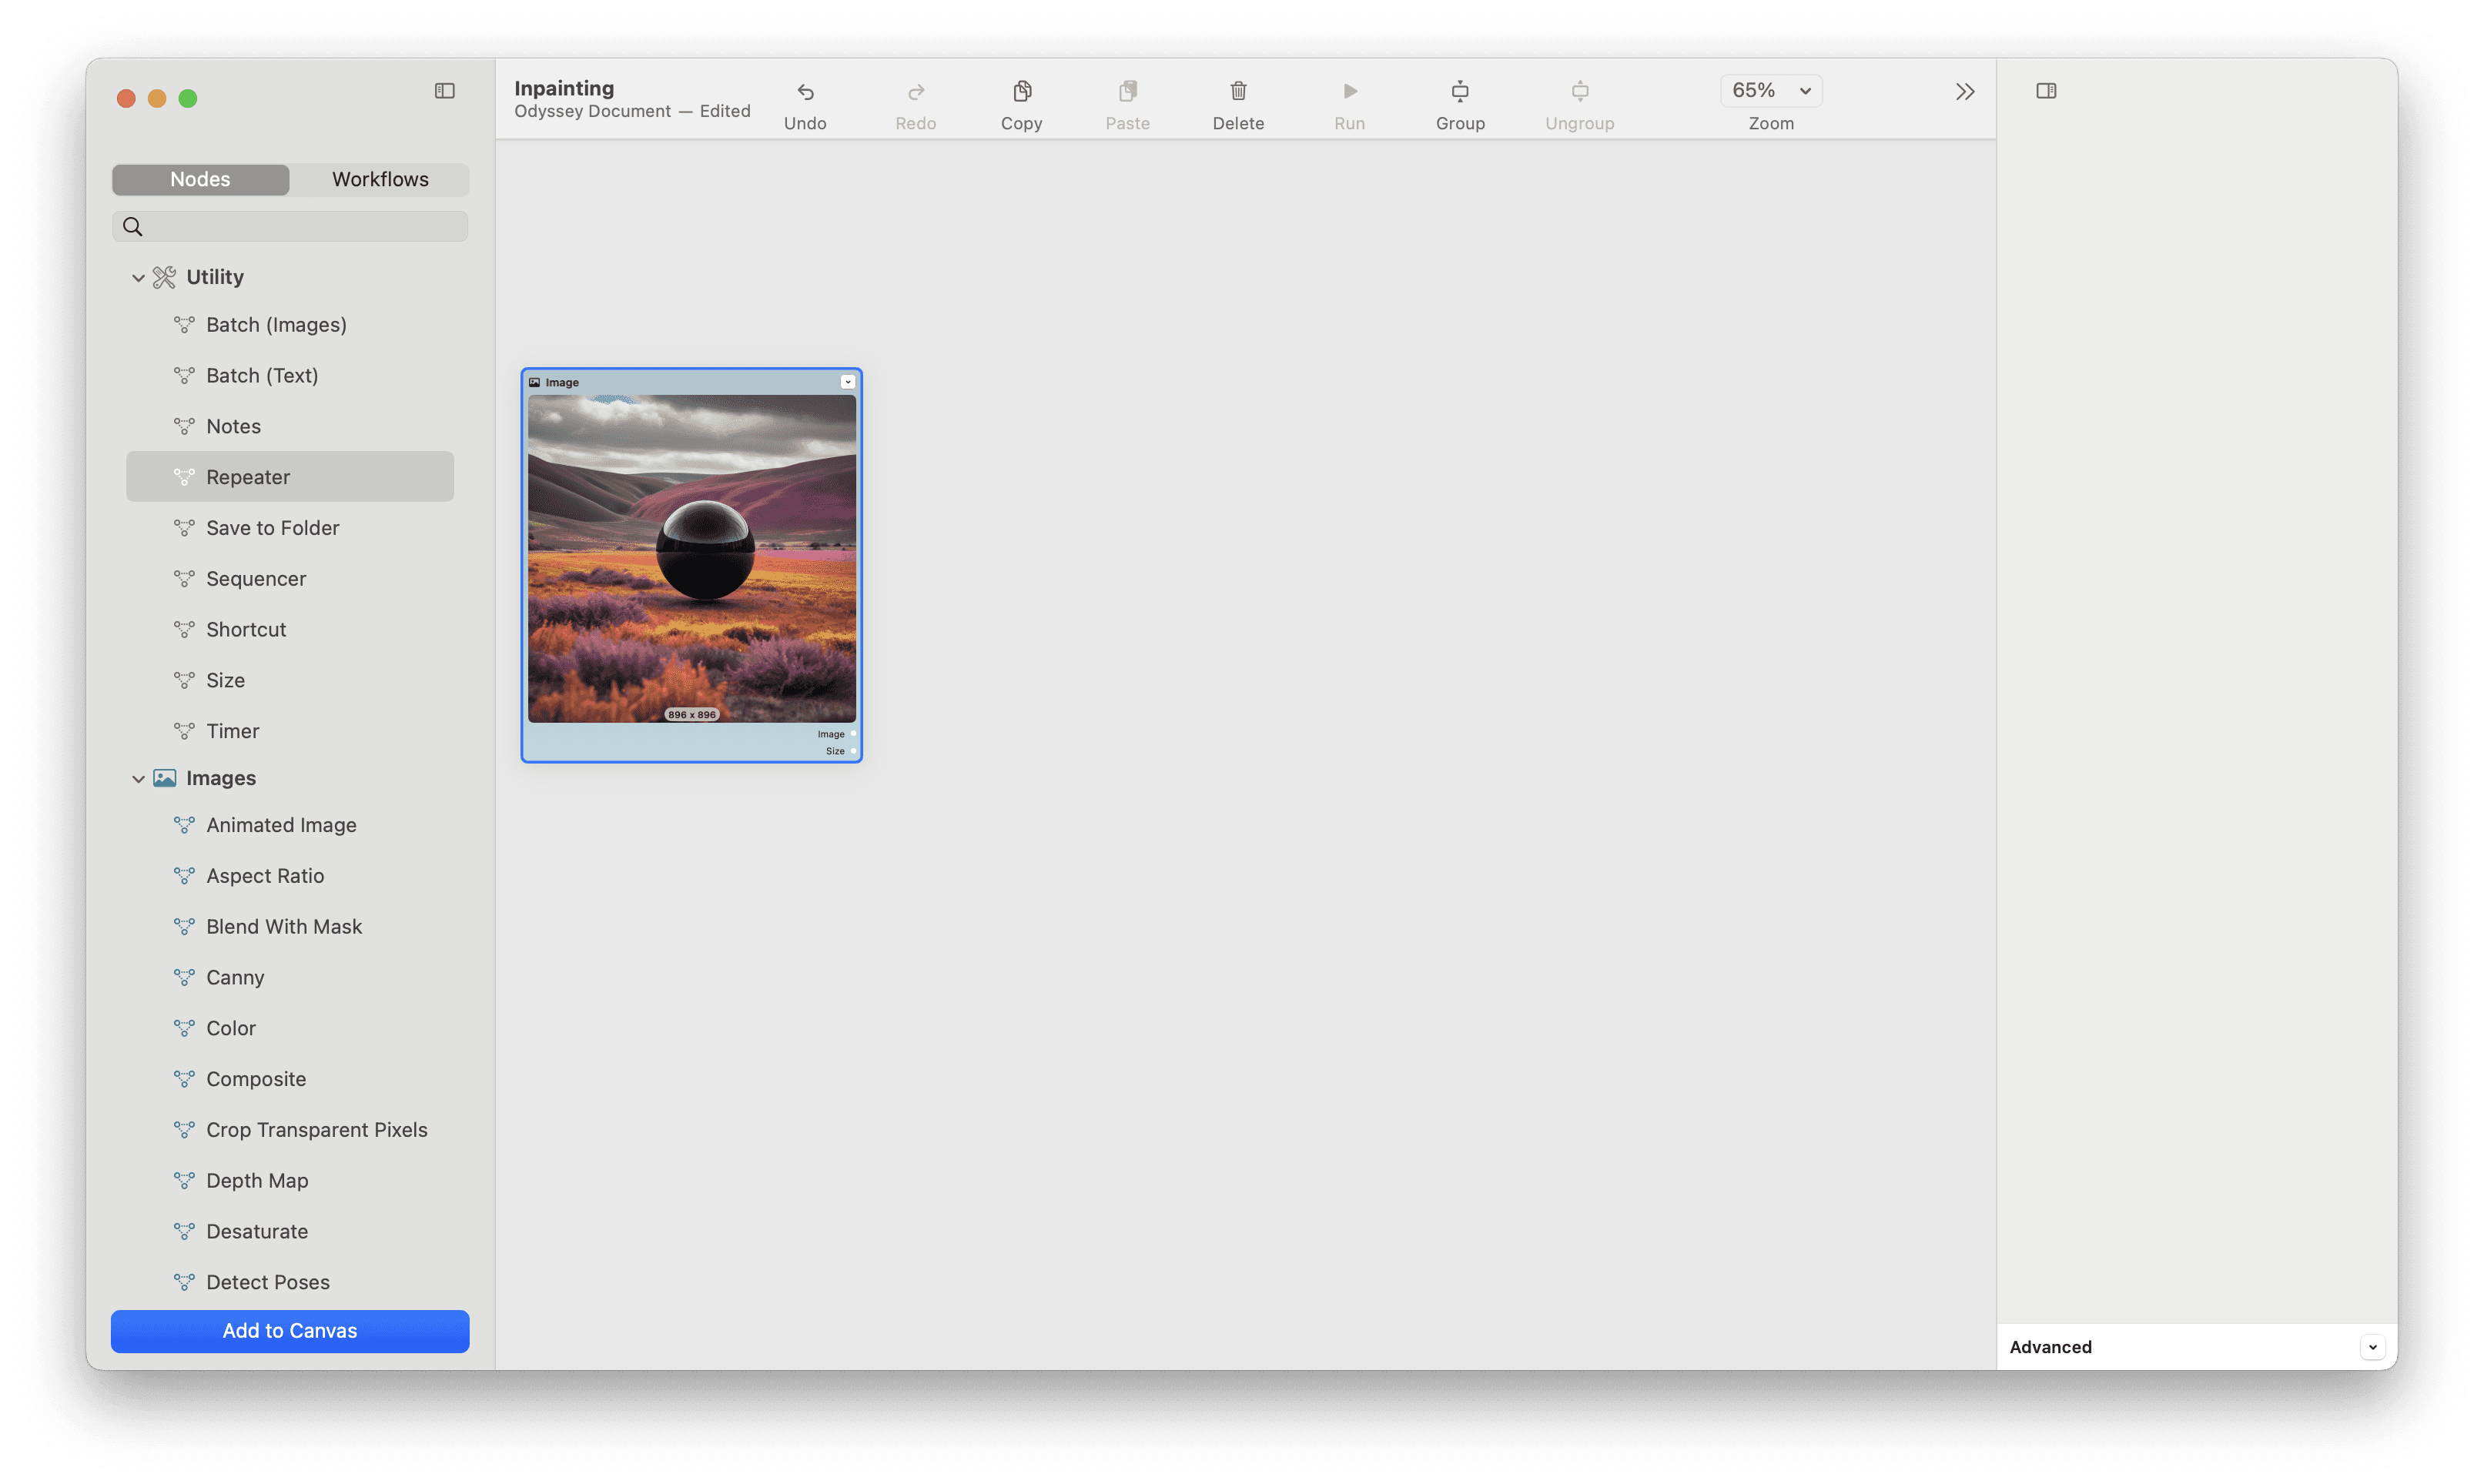Click the sidebar toggle icon
The width and height of the screenshot is (2484, 1484).
(445, 90)
